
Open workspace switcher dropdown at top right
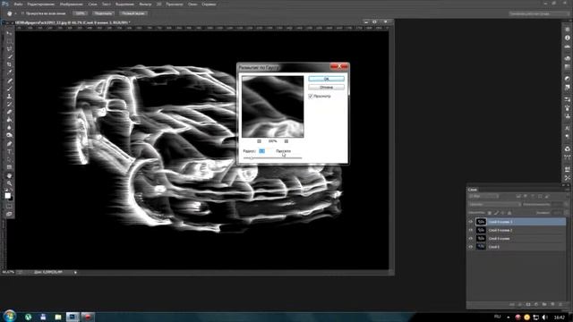click(x=539, y=13)
